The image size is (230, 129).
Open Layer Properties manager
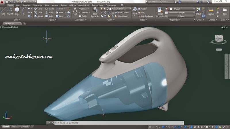click(95, 12)
